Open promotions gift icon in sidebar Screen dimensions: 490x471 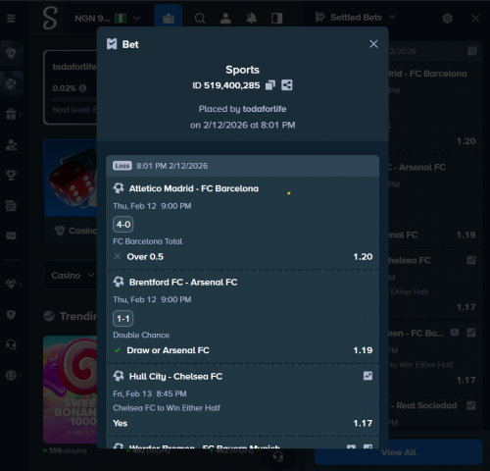tap(12, 114)
